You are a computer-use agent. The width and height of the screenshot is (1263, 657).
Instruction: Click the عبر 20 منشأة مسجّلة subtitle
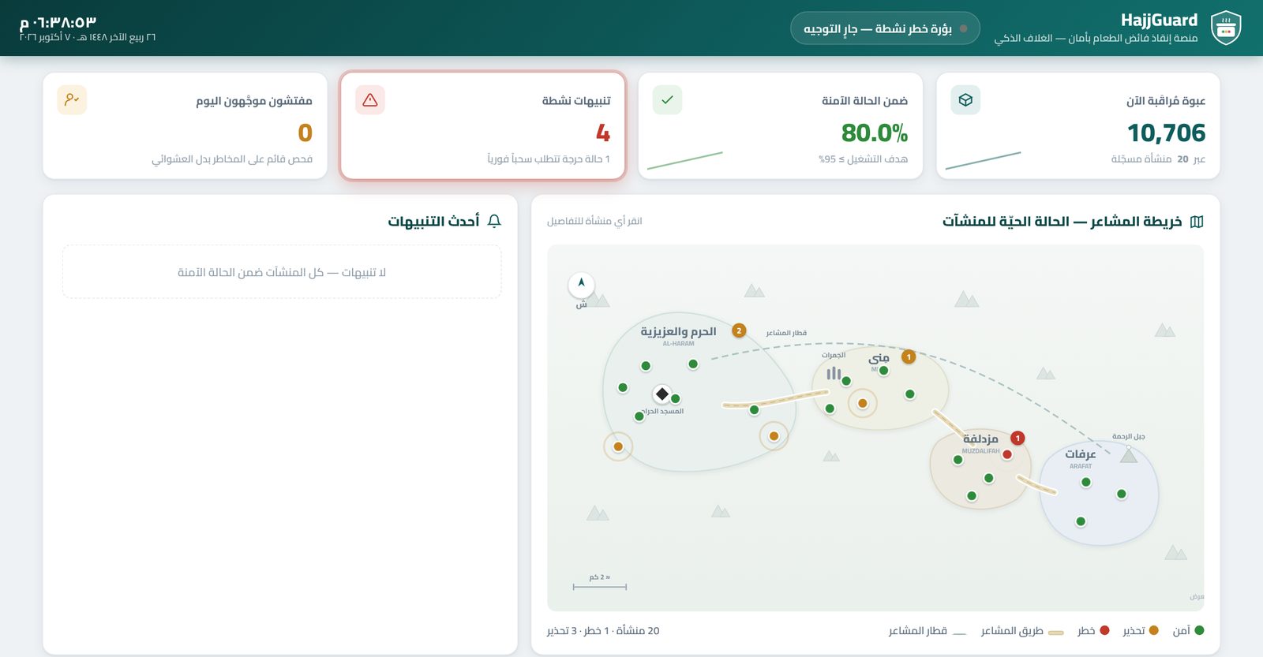(x=1158, y=159)
